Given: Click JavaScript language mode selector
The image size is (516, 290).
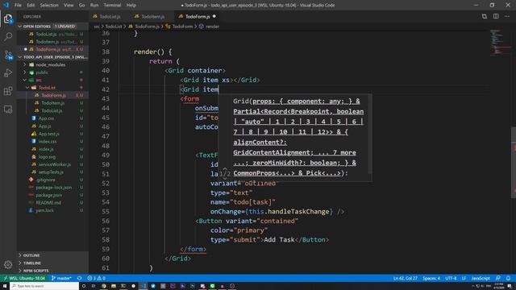Looking at the screenshot, I should [x=481, y=278].
